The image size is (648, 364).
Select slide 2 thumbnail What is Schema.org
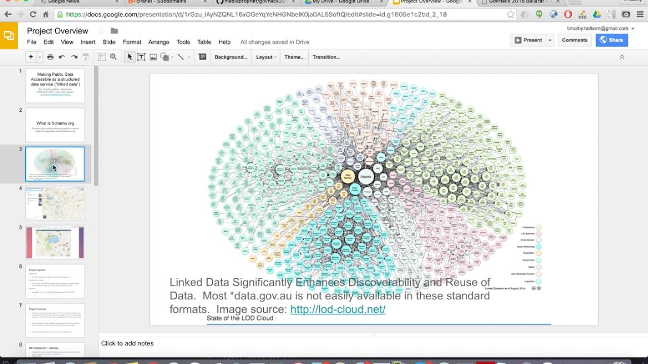pyautogui.click(x=55, y=125)
